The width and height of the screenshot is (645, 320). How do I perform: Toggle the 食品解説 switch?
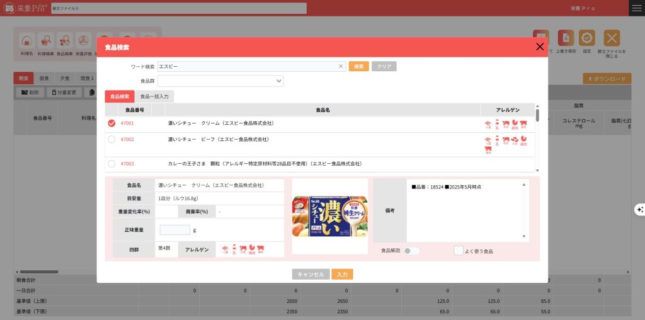pyautogui.click(x=412, y=251)
